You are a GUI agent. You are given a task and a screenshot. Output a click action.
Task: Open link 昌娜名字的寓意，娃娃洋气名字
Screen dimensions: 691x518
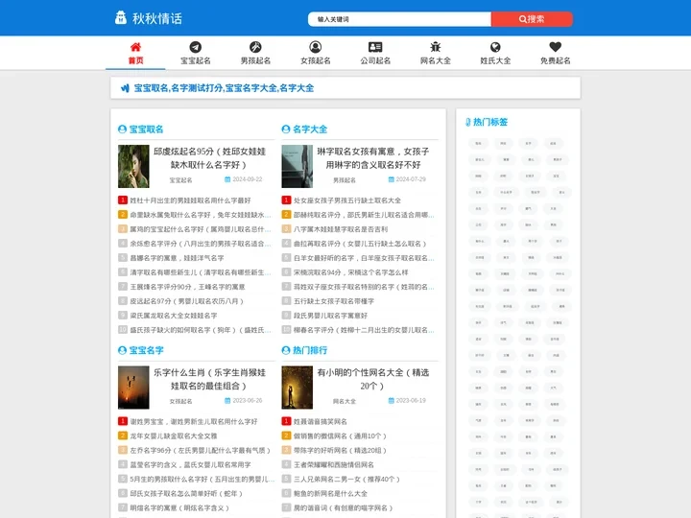(x=177, y=258)
